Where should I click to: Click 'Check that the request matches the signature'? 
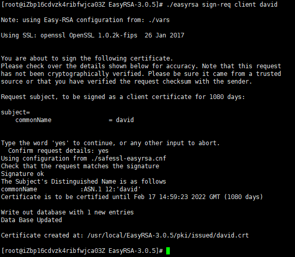[80, 166]
